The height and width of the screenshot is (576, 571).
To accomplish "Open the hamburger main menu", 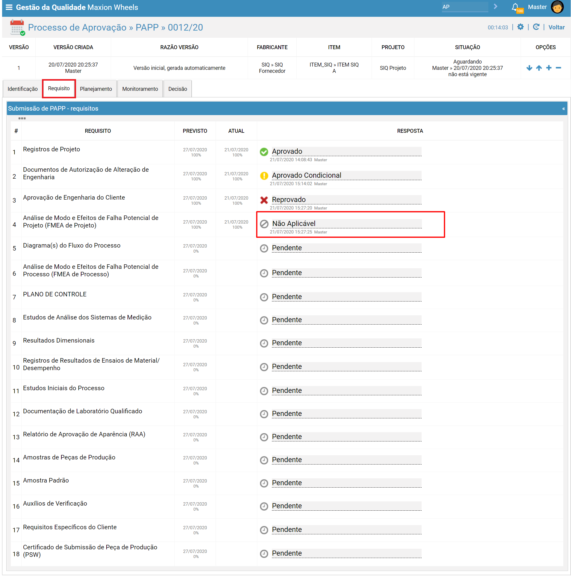I will click(x=9, y=7).
